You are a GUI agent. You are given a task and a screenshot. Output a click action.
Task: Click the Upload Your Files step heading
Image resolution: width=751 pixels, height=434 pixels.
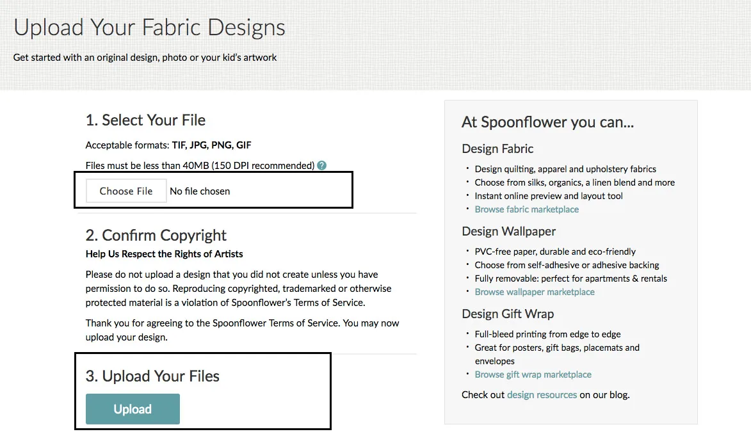tap(152, 376)
